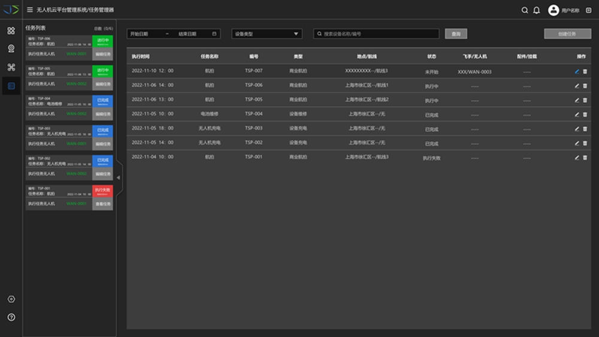Open the camera monitoring sidebar icon
The image size is (599, 337).
[11, 49]
